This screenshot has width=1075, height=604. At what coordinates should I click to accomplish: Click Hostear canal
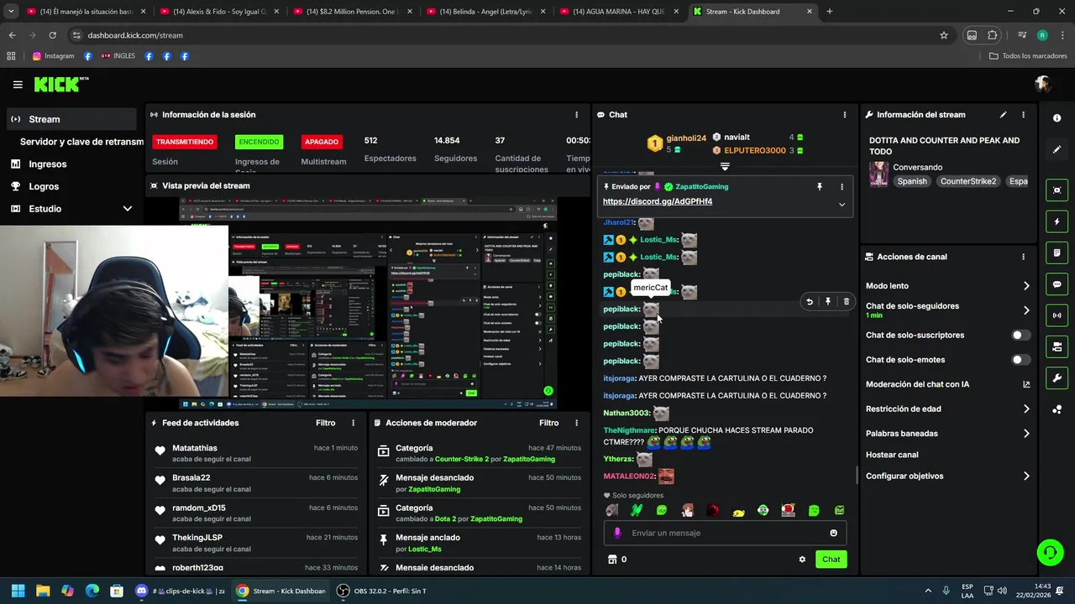[x=892, y=455]
